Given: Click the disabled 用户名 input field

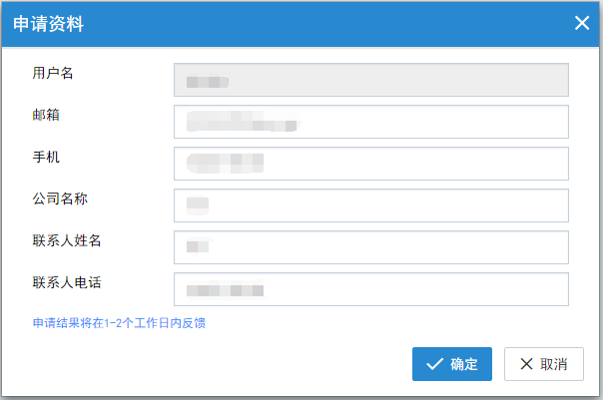Looking at the screenshot, I should [370, 80].
